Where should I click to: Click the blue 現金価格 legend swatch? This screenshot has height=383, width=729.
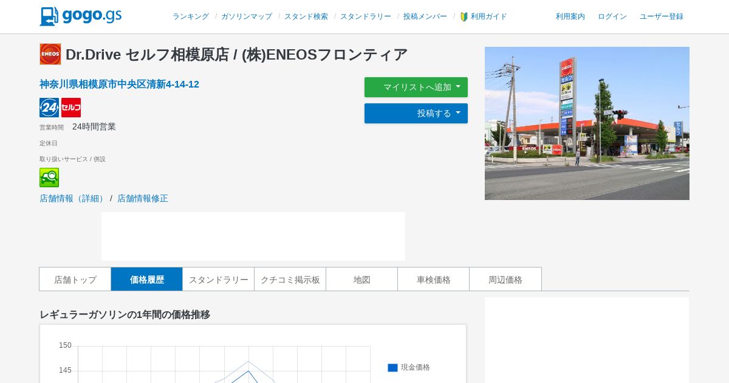(x=392, y=368)
